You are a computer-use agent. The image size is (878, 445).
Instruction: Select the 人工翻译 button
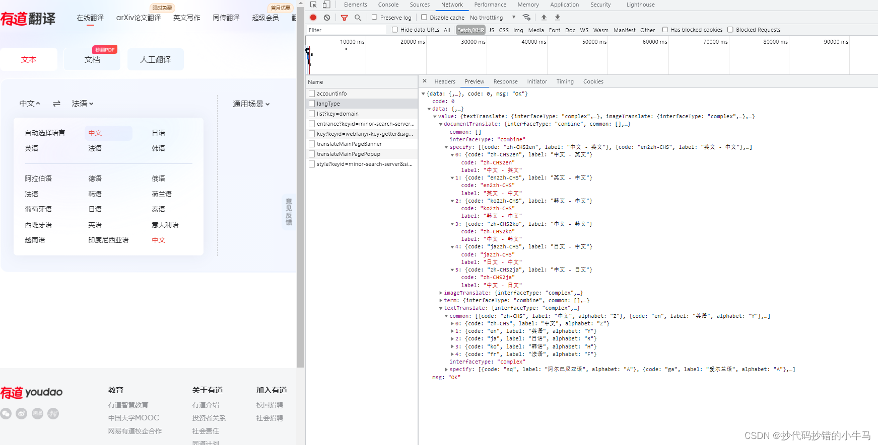(x=156, y=59)
